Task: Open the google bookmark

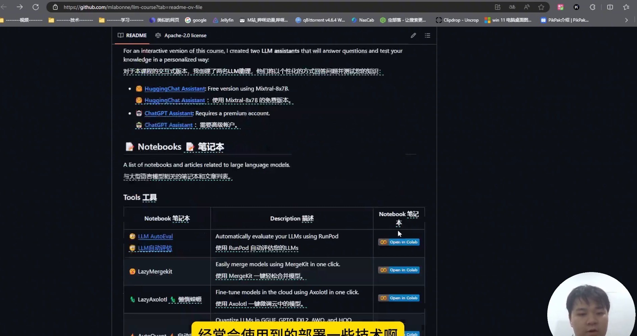Action: [x=196, y=20]
